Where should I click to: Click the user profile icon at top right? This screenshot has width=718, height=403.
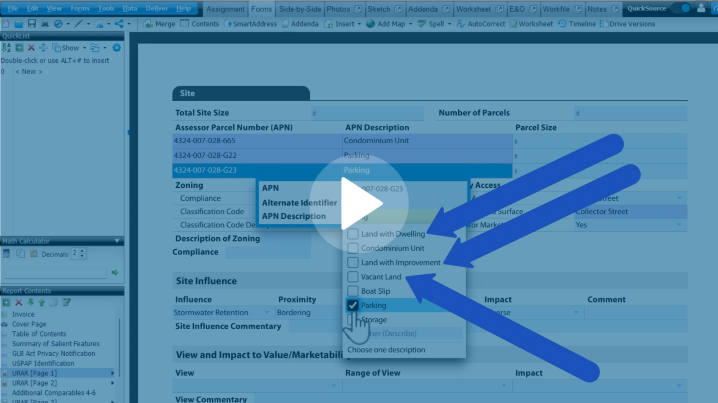point(701,8)
